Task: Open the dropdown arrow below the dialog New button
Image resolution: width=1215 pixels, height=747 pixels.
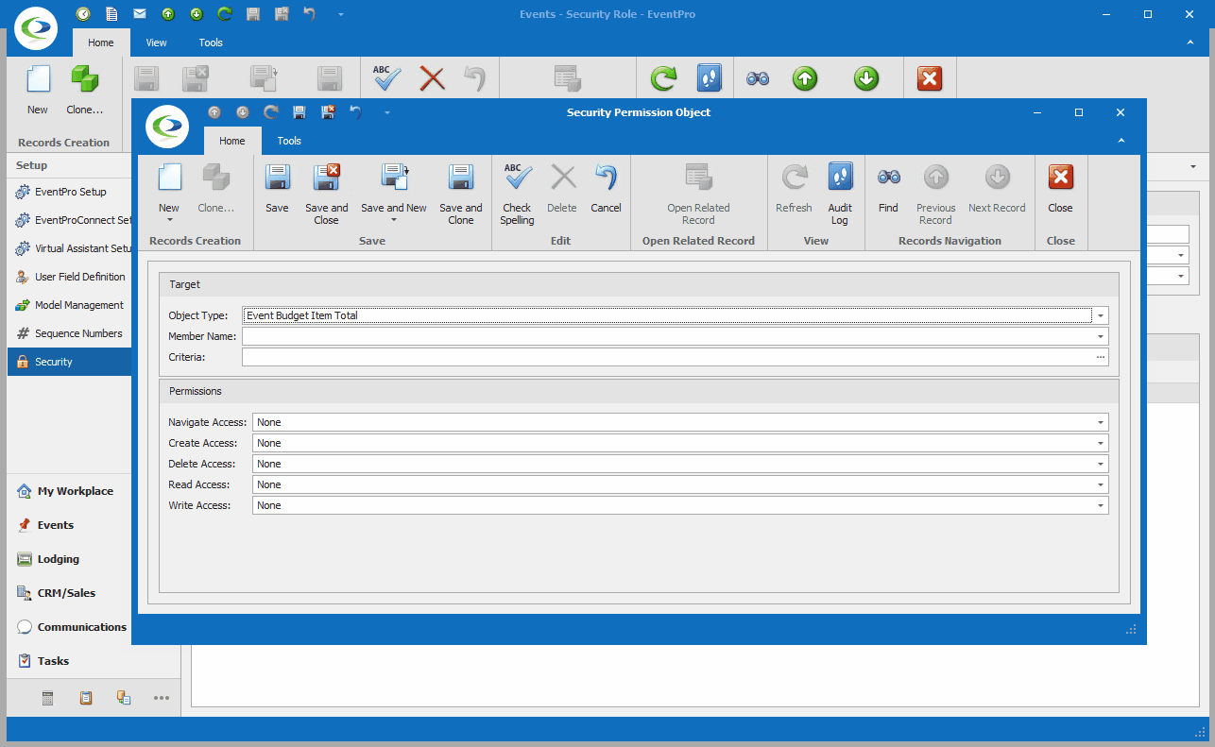Action: (169, 220)
